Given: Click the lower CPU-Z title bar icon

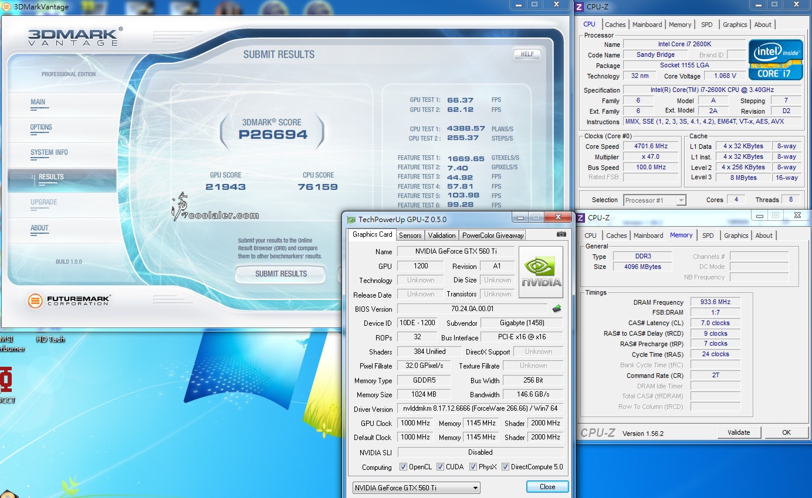Looking at the screenshot, I should point(581,217).
